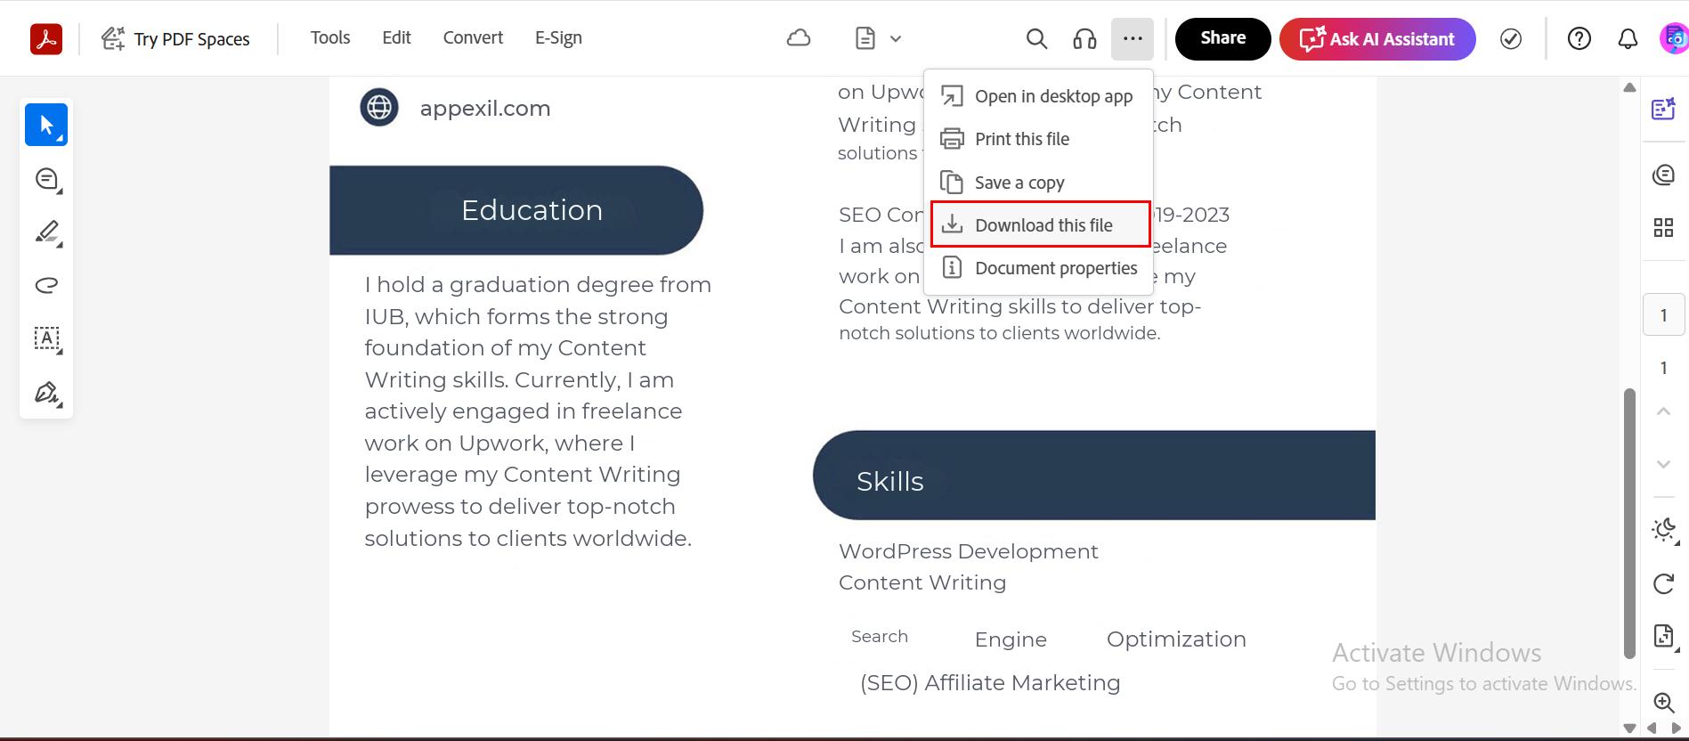The height and width of the screenshot is (741, 1689).
Task: Collapse the three-dots more options menu
Action: 1132,39
